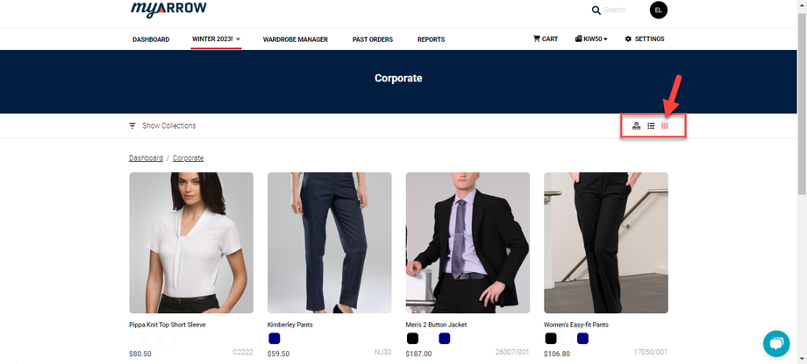Go to Wardrobe Manager tab
The width and height of the screenshot is (807, 364).
(x=296, y=39)
